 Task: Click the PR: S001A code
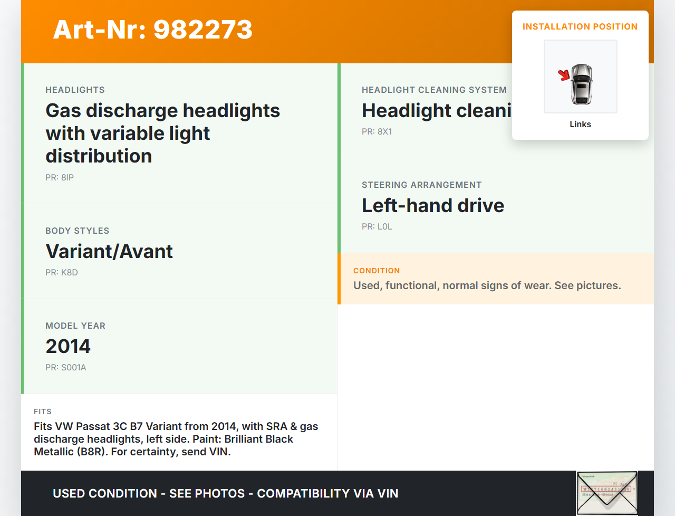point(66,368)
